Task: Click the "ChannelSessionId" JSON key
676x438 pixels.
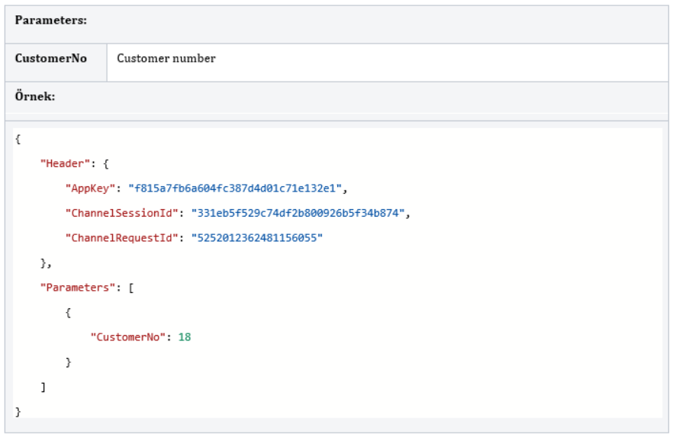Action: (122, 214)
